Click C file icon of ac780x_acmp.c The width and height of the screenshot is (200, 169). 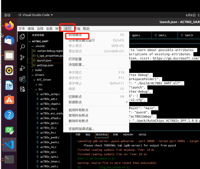click(38, 94)
